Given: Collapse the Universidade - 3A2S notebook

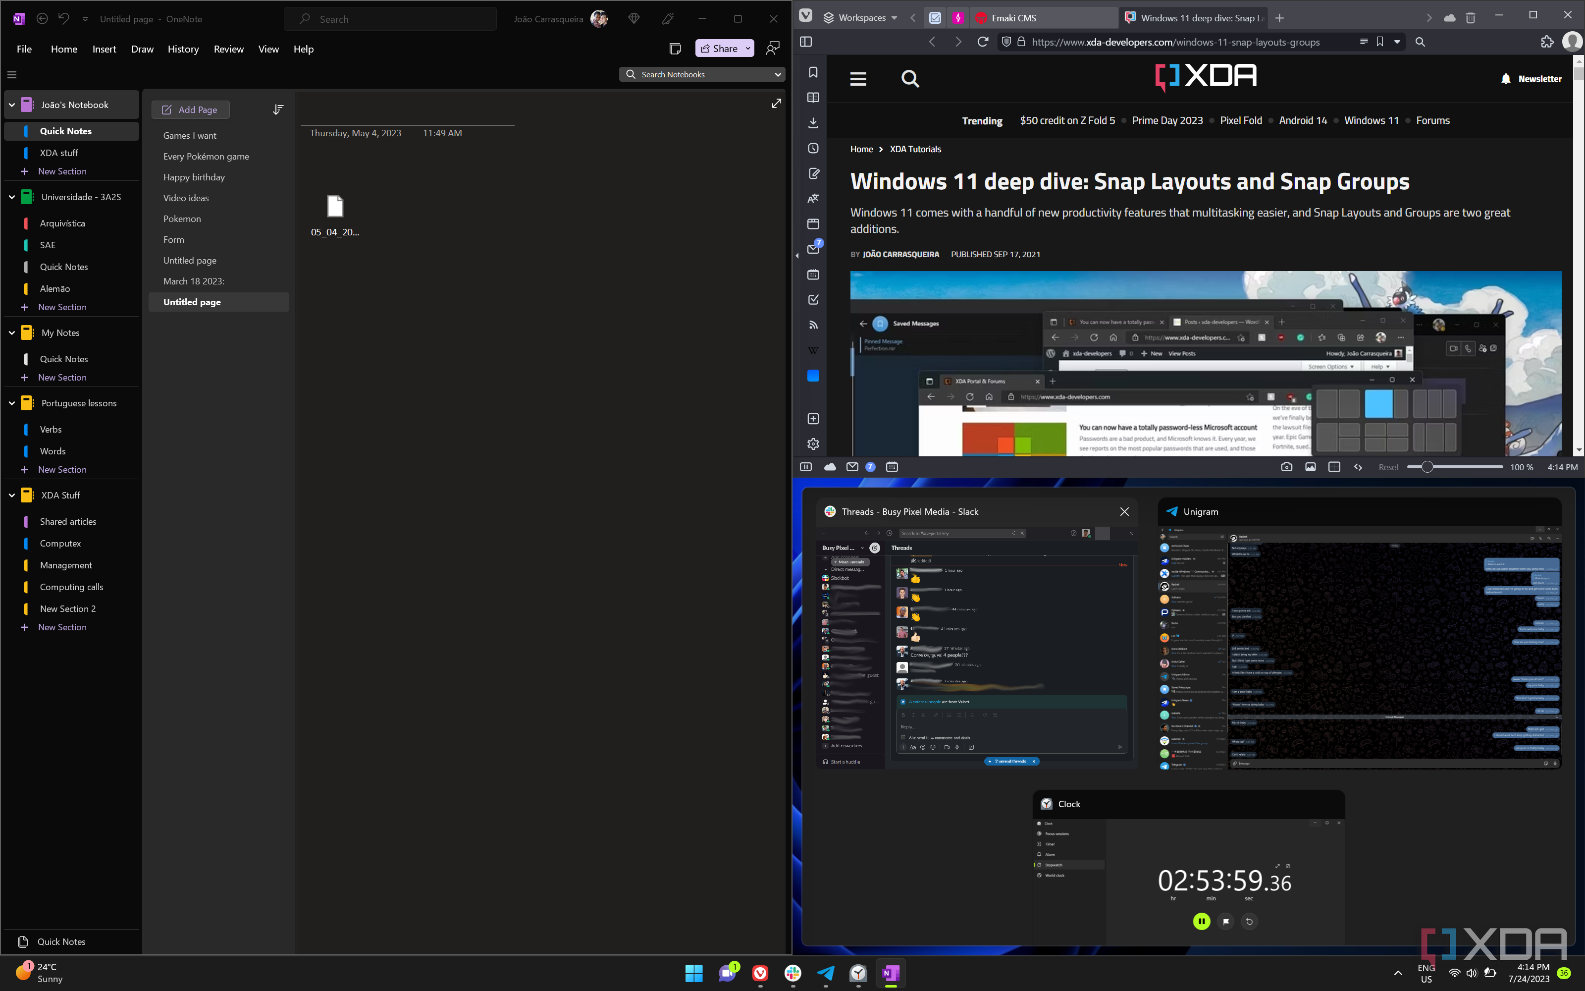Looking at the screenshot, I should [12, 197].
